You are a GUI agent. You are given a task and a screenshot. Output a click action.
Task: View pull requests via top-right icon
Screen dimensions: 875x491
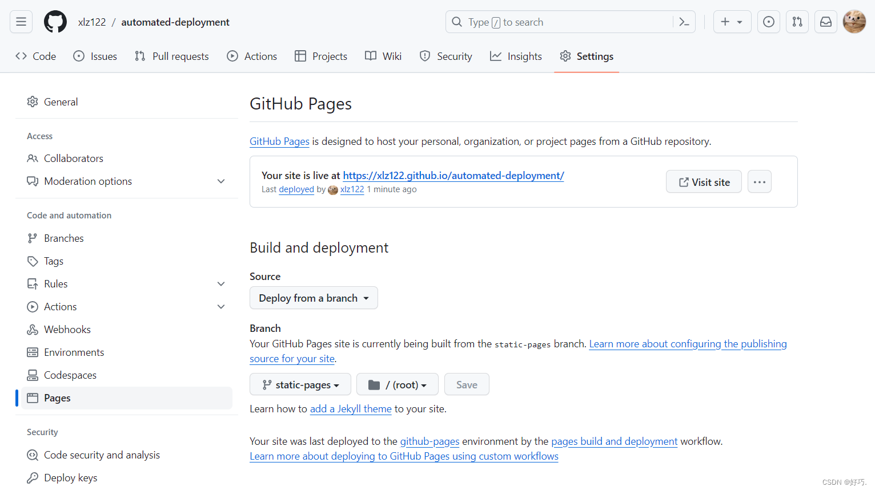(x=797, y=22)
